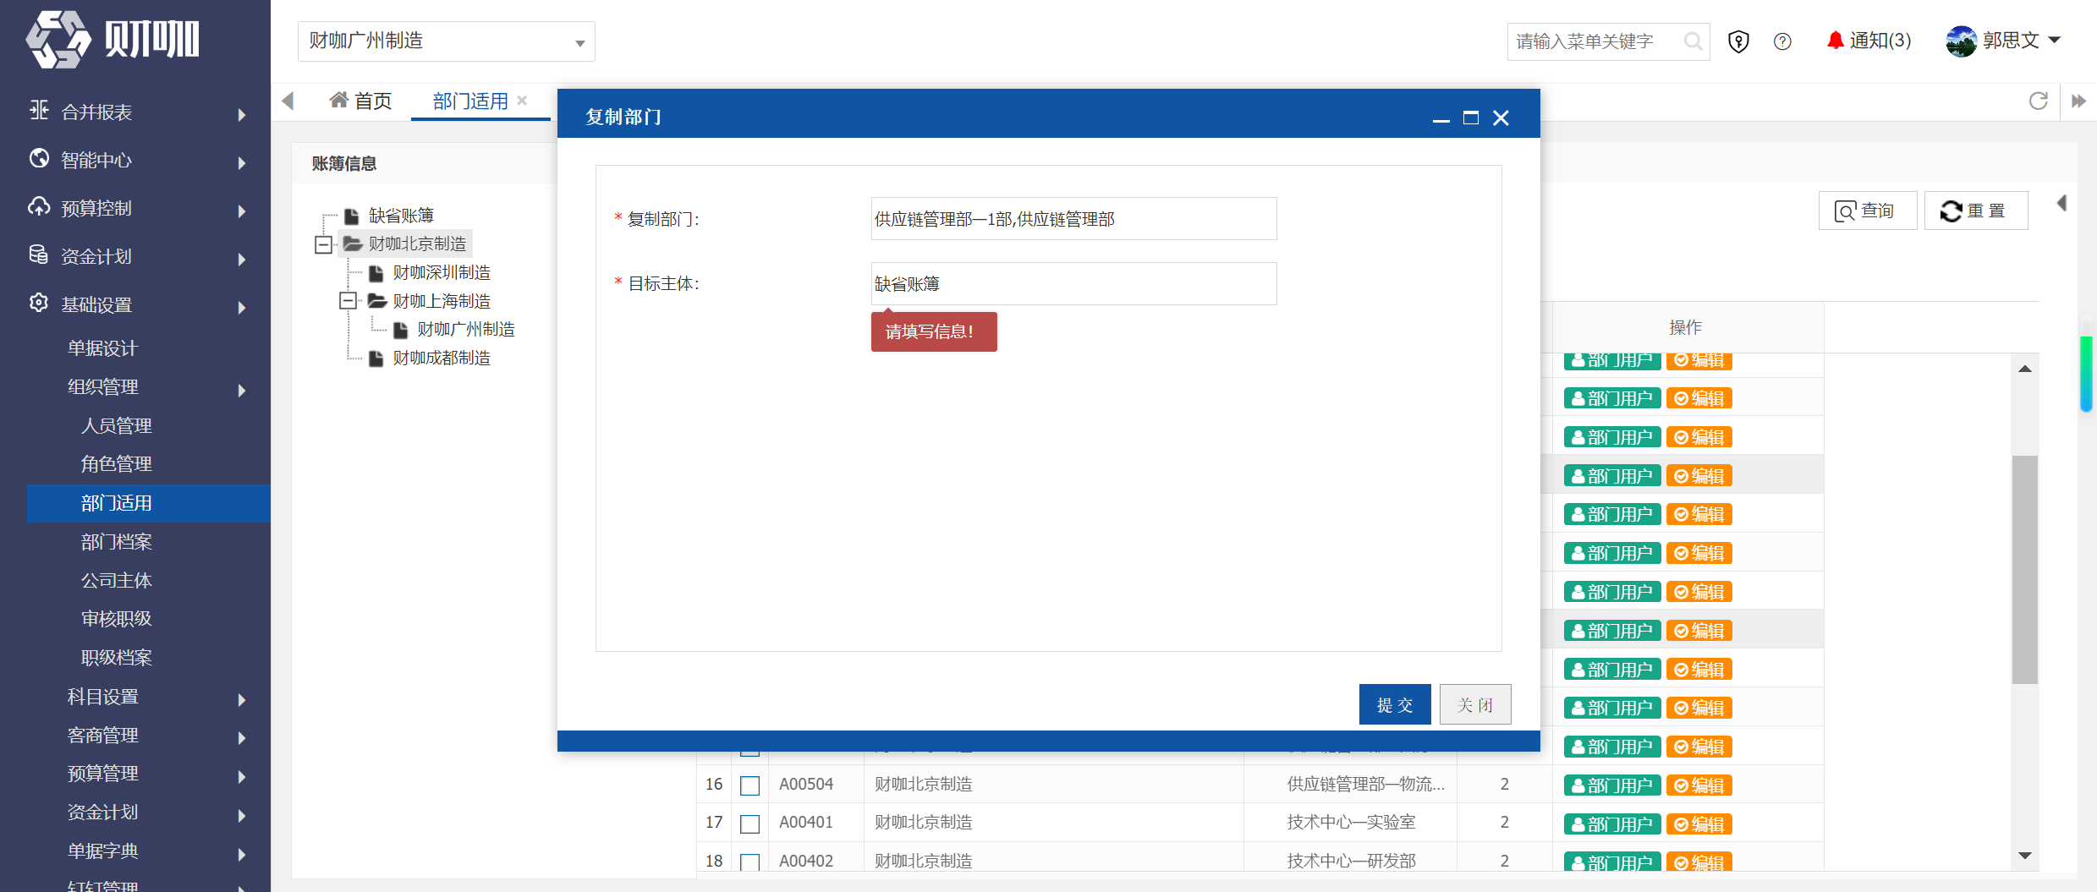2097x892 pixels.
Task: Click the home icon on 首页 tab
Action: point(338,101)
